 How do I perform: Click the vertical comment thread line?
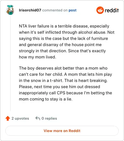(x=10, y=63)
